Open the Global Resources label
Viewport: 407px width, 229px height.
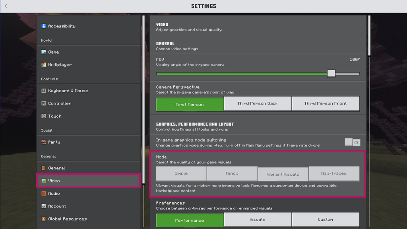point(68,219)
